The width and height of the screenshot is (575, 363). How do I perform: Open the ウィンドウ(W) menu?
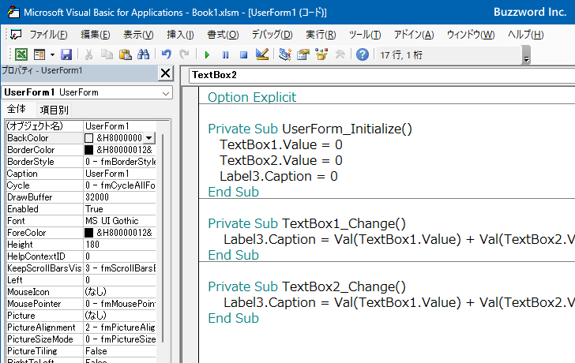(471, 35)
